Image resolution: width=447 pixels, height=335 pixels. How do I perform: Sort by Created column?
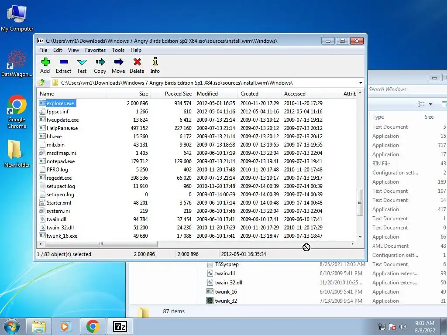click(259, 94)
